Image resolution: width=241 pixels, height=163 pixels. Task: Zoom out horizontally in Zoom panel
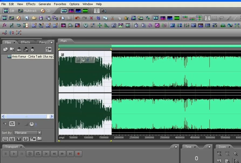coord(227,154)
